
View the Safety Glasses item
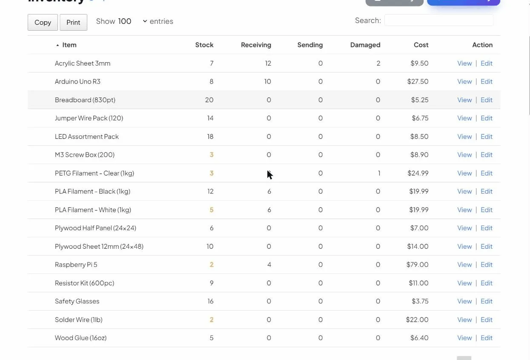coord(464,301)
